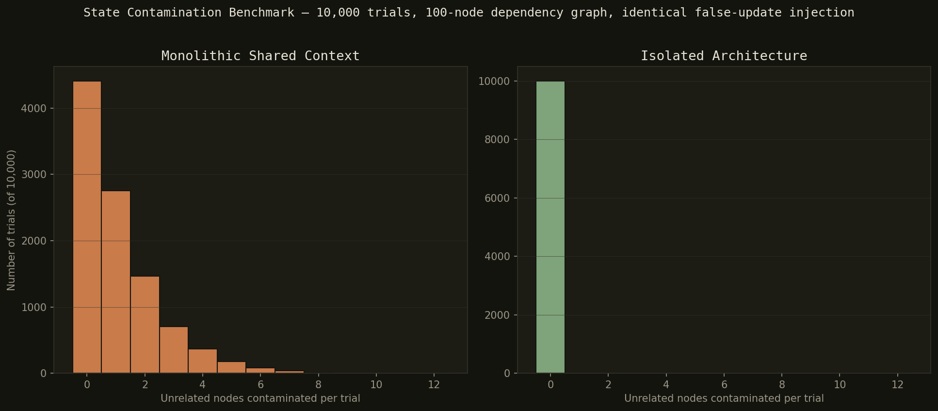Click left chart's x-axis label text

coord(260,398)
